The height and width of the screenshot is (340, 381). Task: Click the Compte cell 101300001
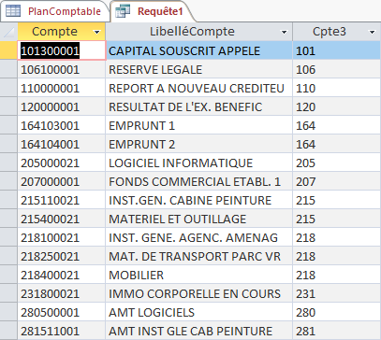[62, 50]
